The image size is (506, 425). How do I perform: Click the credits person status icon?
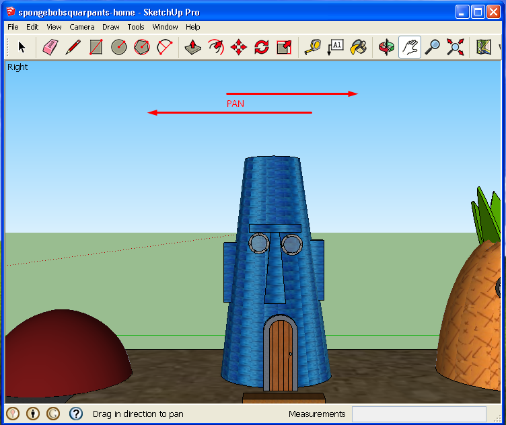tap(33, 414)
